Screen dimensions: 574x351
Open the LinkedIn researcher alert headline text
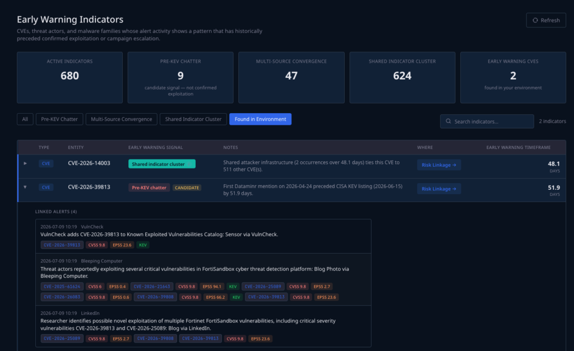click(188, 324)
